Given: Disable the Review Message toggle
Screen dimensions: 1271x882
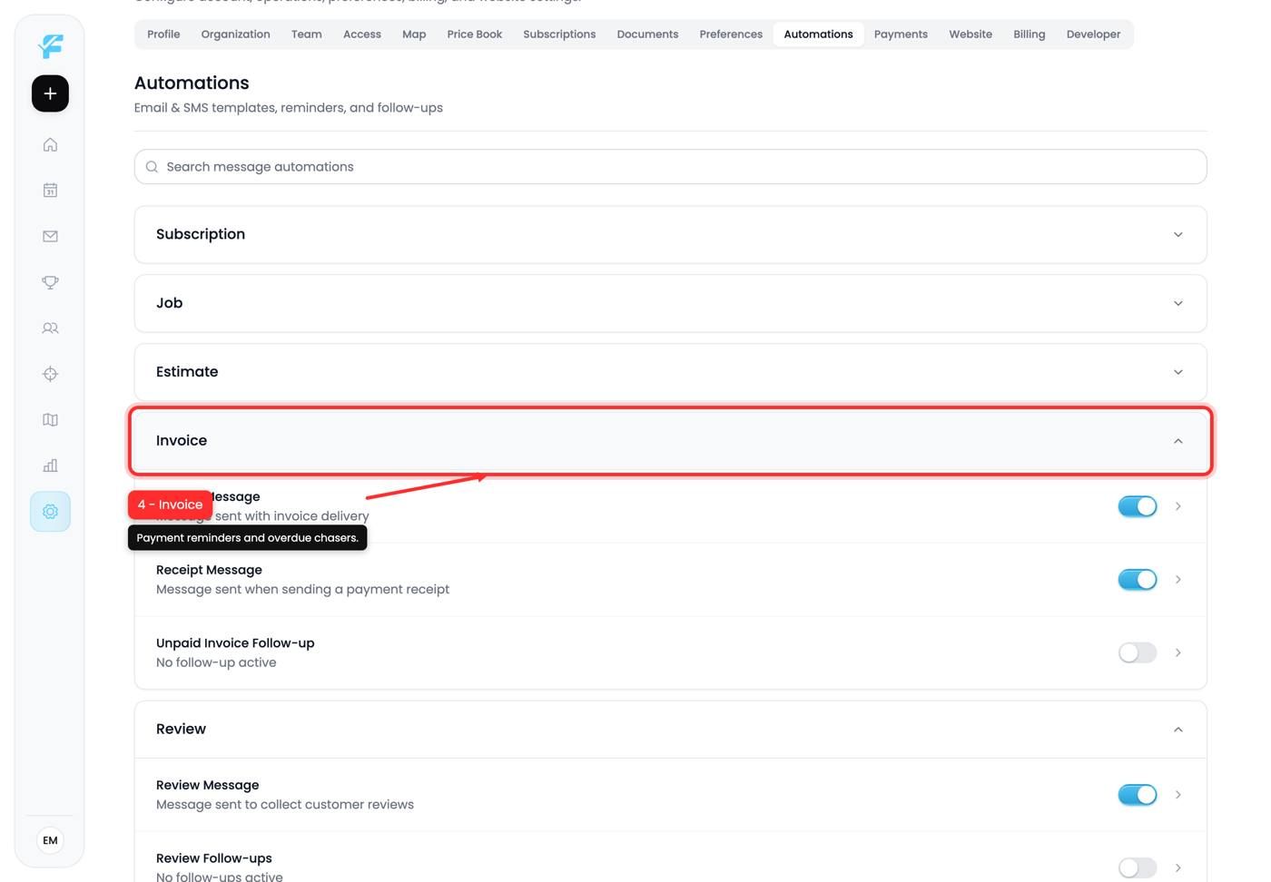Looking at the screenshot, I should [1137, 795].
